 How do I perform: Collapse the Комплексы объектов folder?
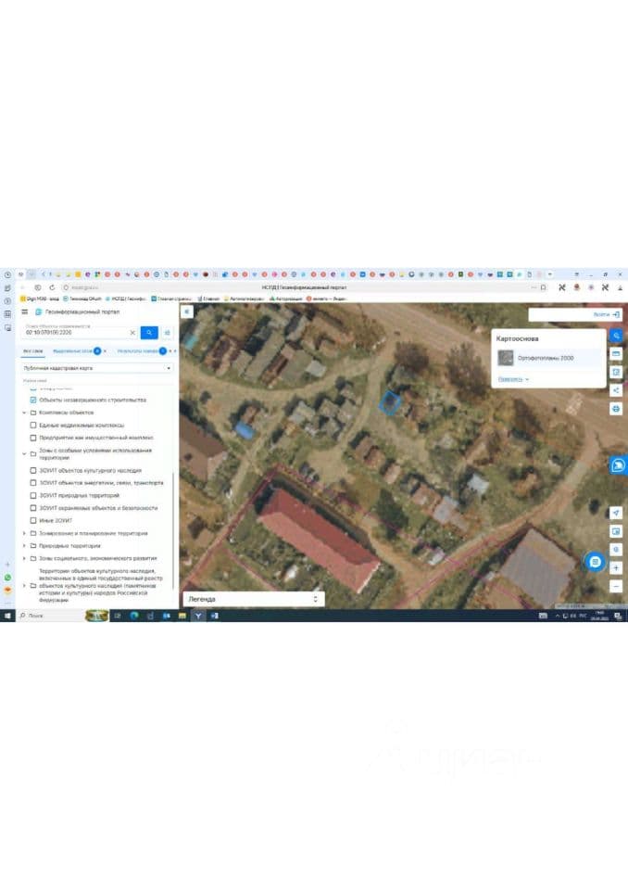24,413
